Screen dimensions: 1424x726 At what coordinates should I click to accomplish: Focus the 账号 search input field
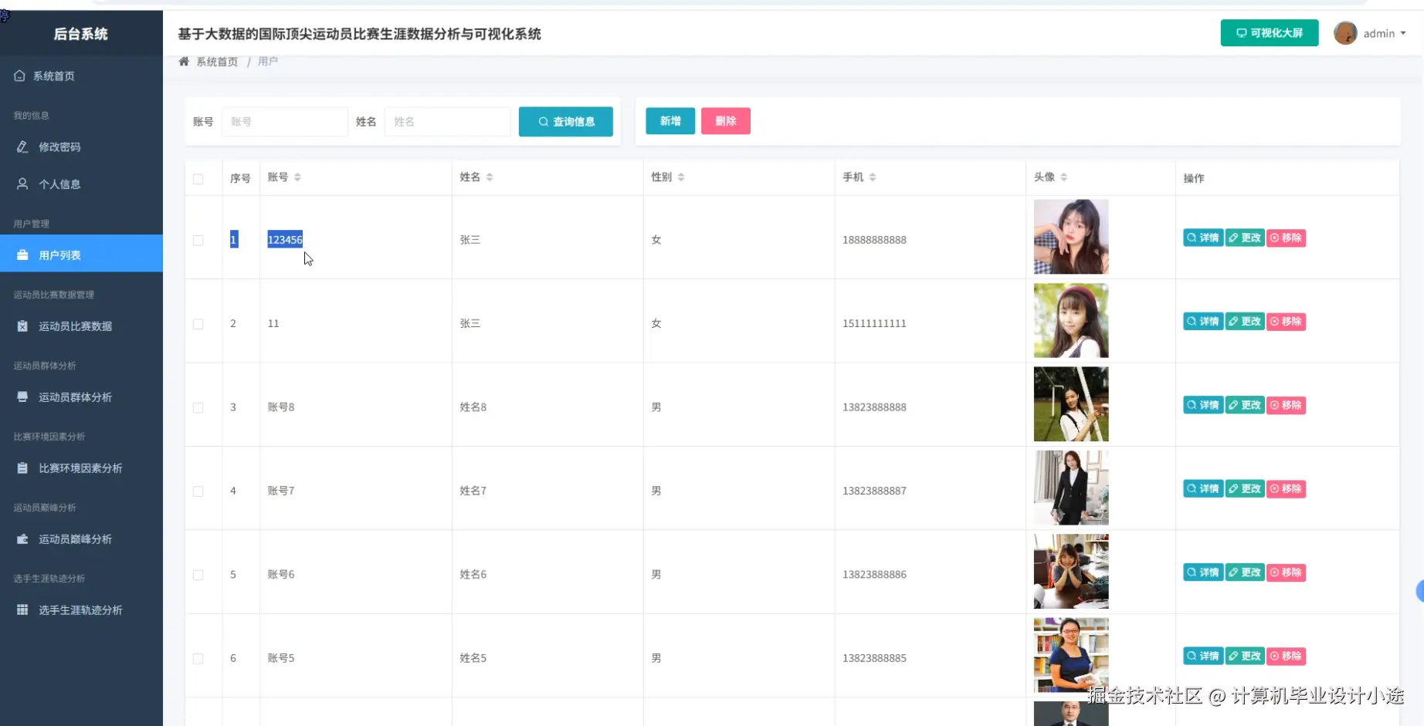click(285, 122)
